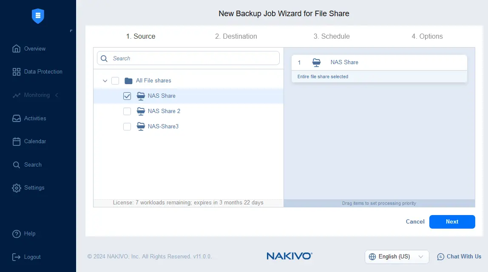Screen dimensions: 488x272
Task: Click the NAKIVO footer logo
Action: pos(289,256)
